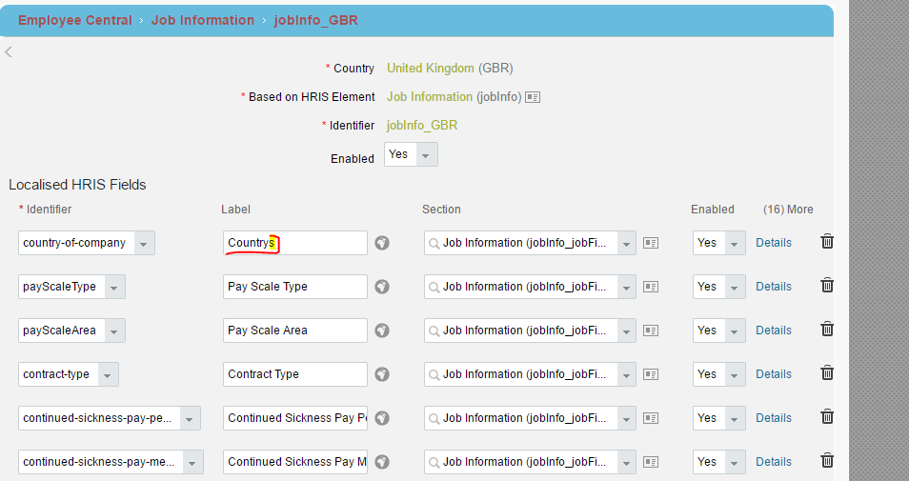909x481 pixels.
Task: Open section details card for payScaleArea row
Action: (651, 331)
